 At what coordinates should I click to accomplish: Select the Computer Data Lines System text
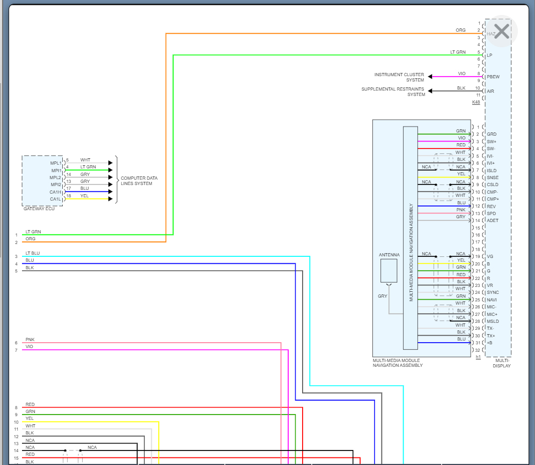coord(139,181)
